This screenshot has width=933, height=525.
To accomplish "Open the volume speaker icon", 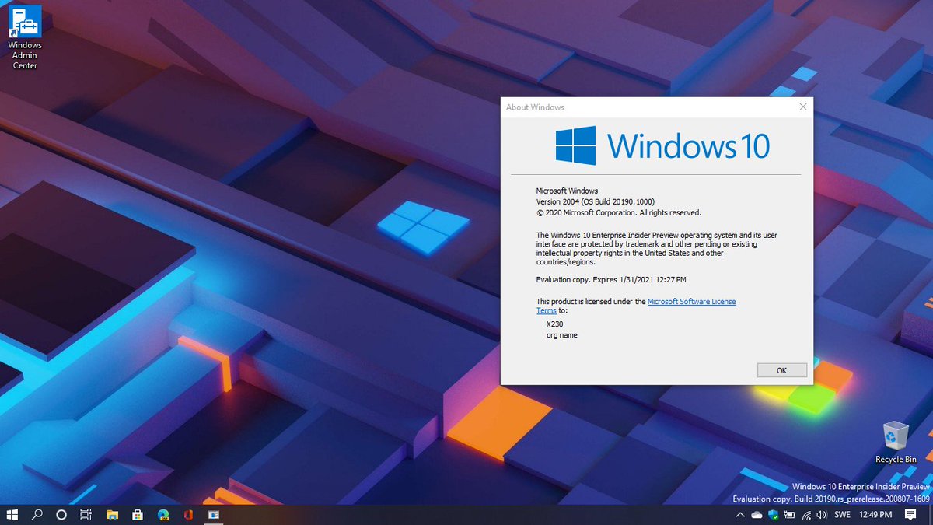I will pos(821,515).
